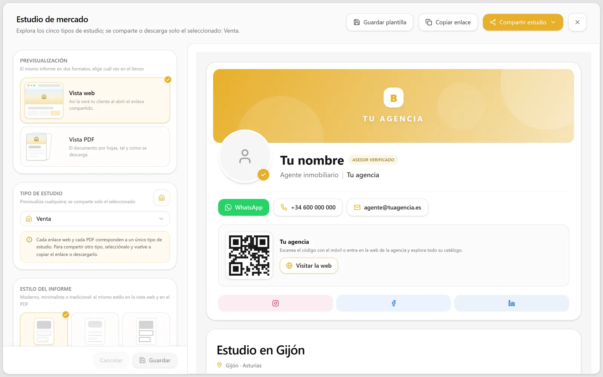Close the Estudio de mercado dialog
Viewport: 603px width, 377px height.
[x=577, y=22]
